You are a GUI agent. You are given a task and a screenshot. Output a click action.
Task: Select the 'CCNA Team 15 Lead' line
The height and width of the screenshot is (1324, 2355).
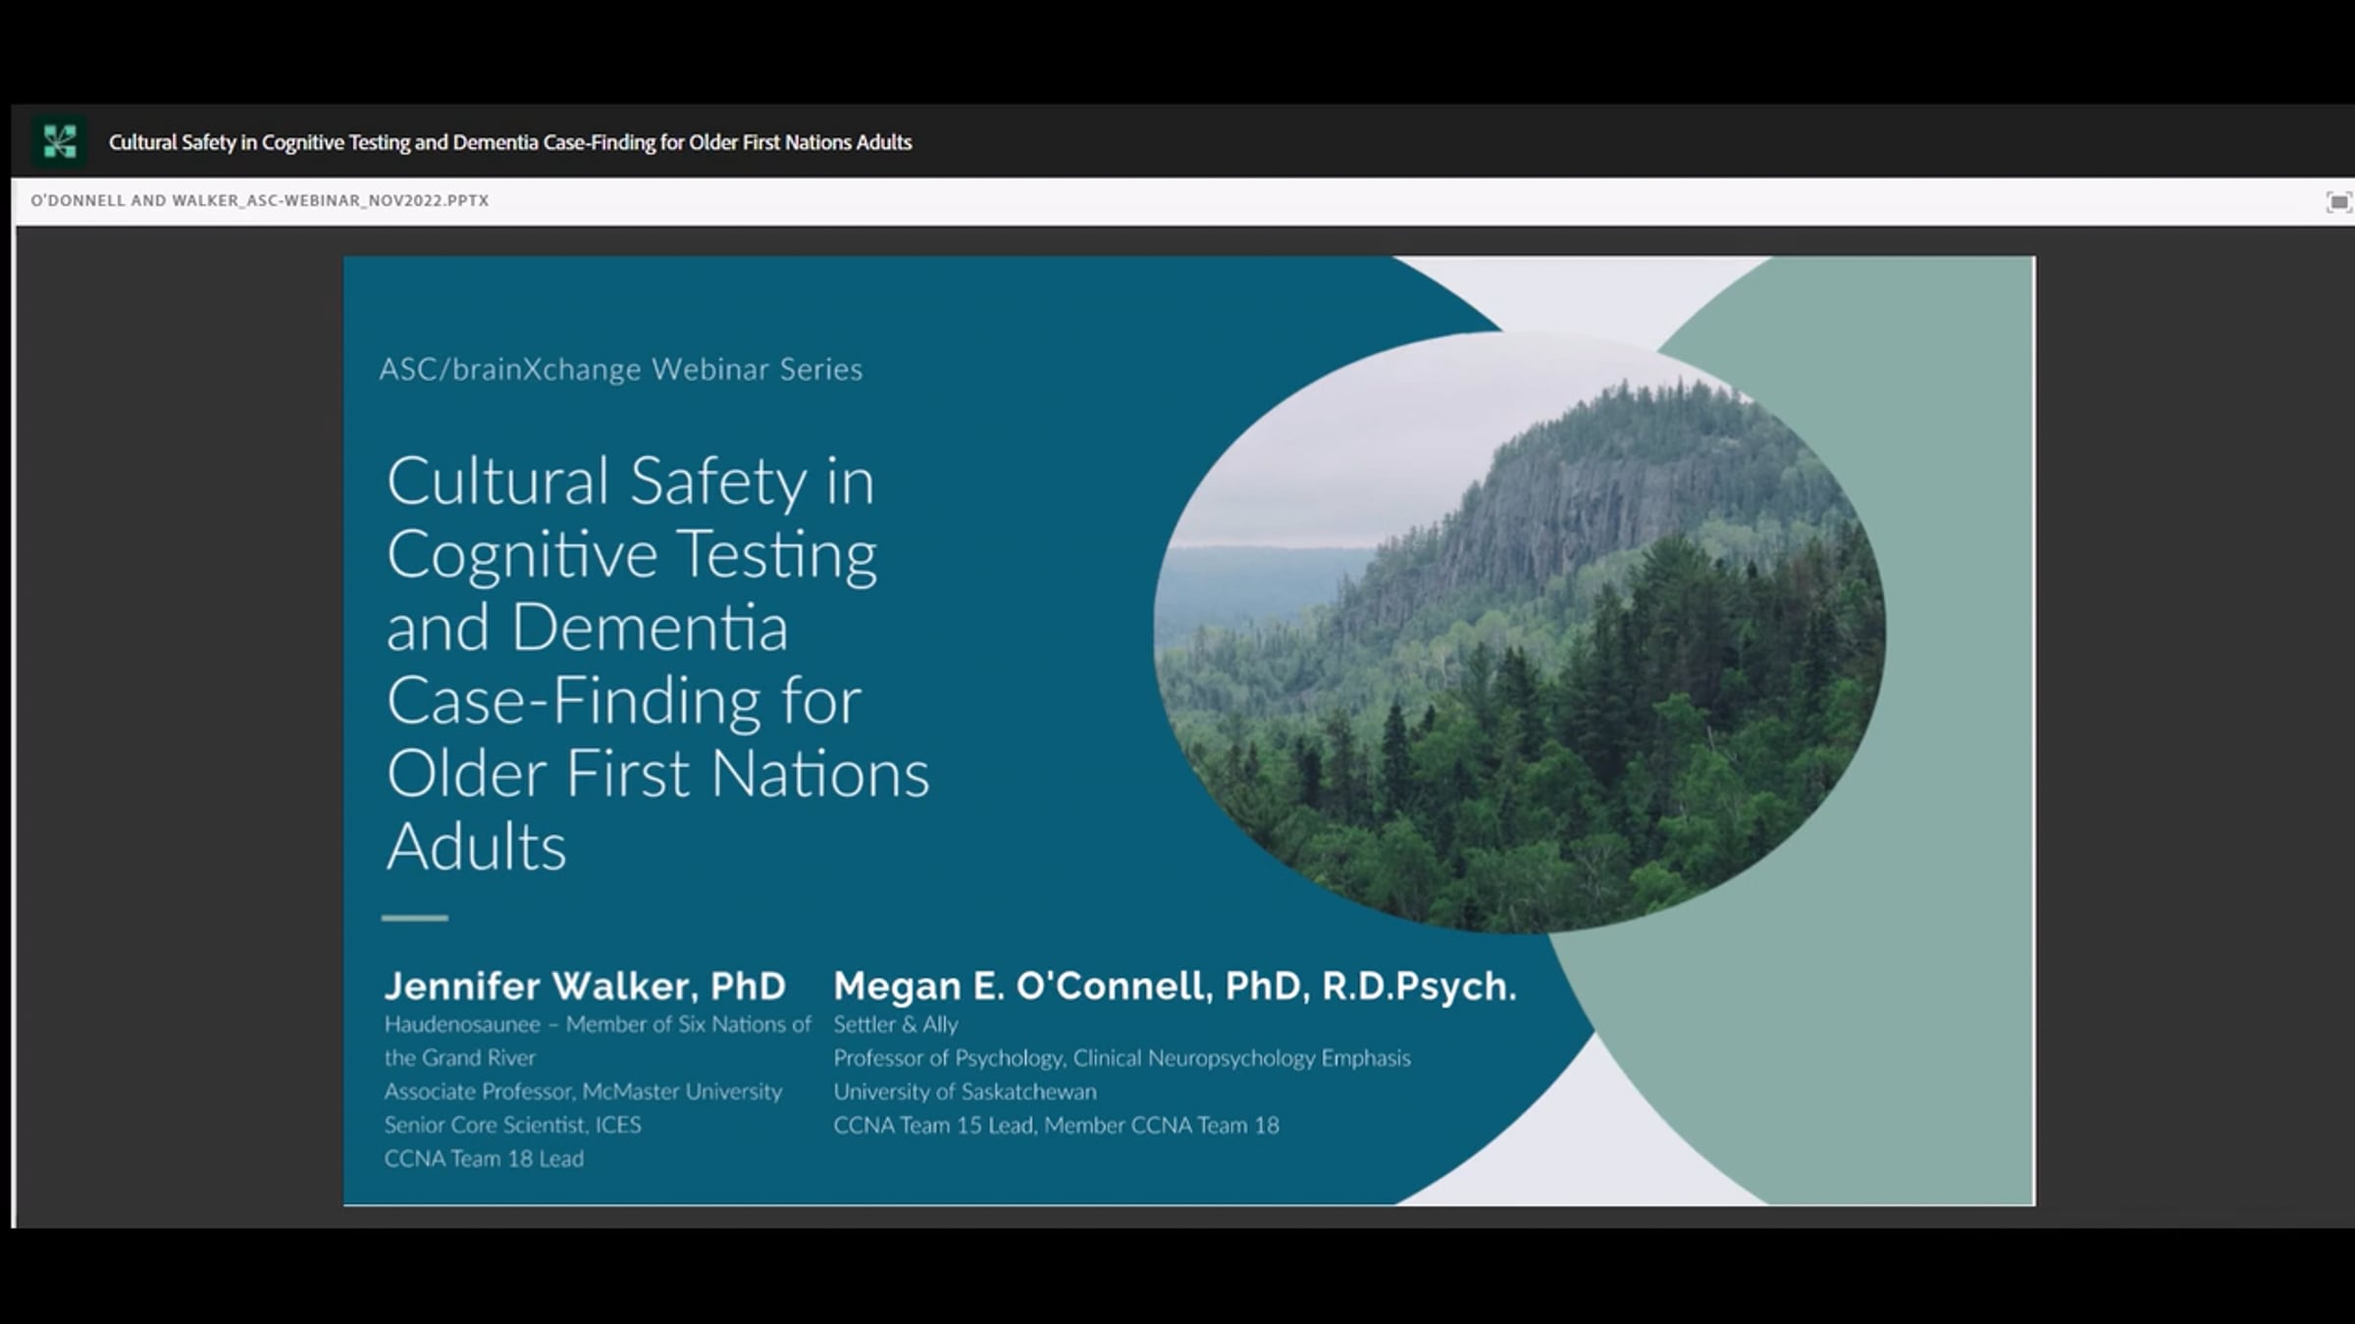click(x=1057, y=1126)
